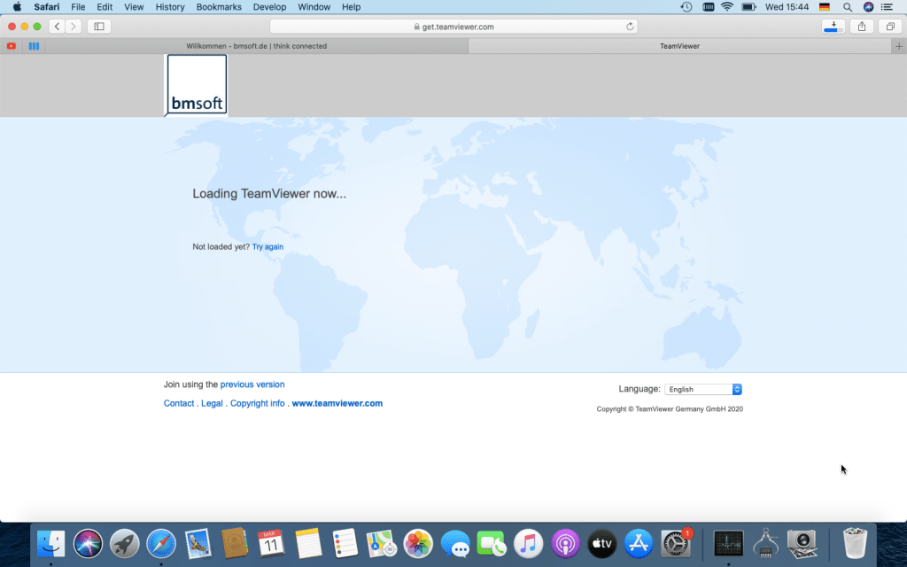Open the Trash in the dock
Screen dimensions: 907x567
click(x=855, y=544)
